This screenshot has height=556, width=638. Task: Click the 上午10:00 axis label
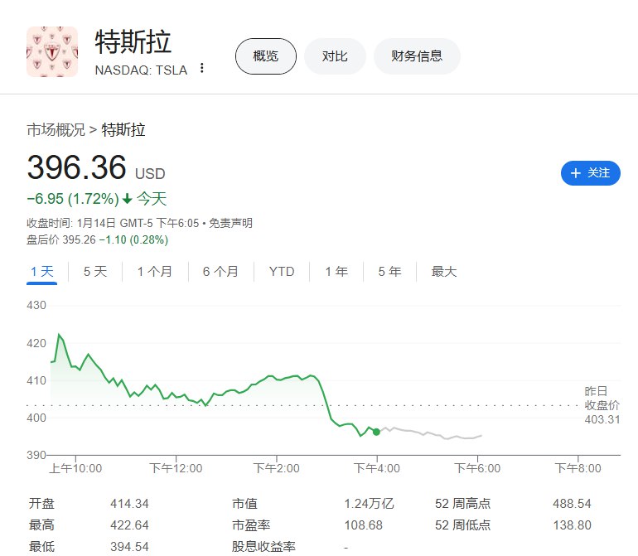point(75,468)
